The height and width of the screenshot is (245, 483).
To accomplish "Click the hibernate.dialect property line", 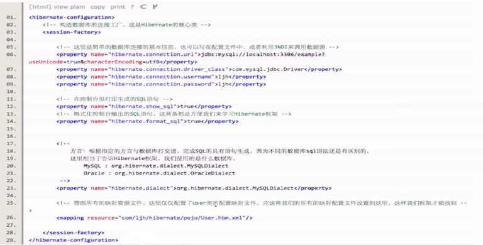I will pos(194,188).
